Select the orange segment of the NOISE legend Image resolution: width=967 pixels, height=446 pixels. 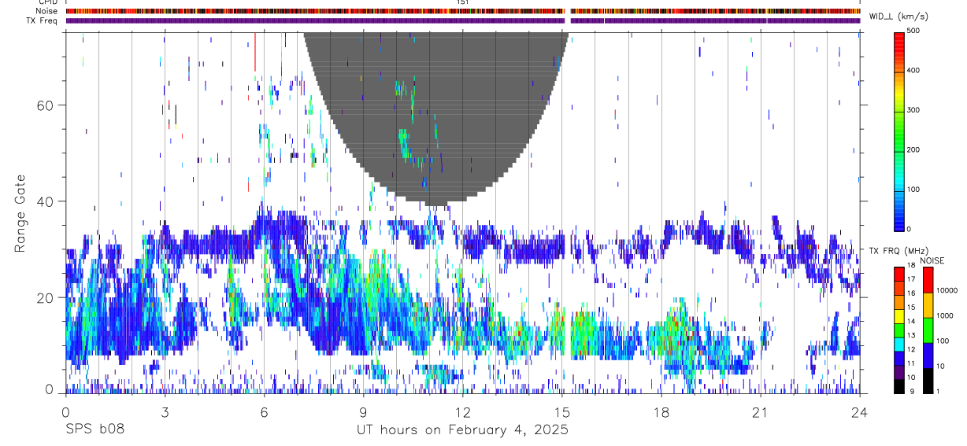click(x=928, y=304)
